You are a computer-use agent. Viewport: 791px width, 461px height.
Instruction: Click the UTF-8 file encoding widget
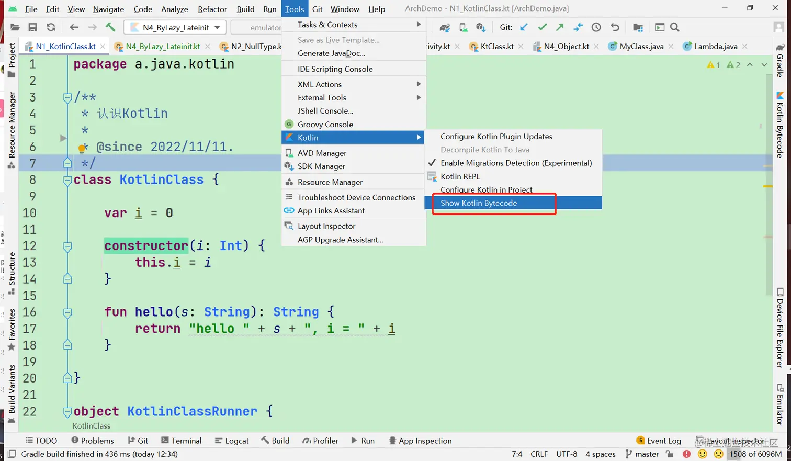tap(567, 454)
